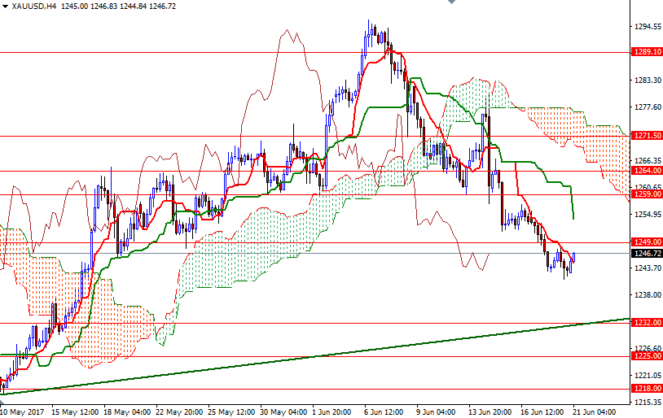Open the XAUUSD,H4 chart dropdown arrow
This screenshot has width=663, height=418.
tap(5, 6)
